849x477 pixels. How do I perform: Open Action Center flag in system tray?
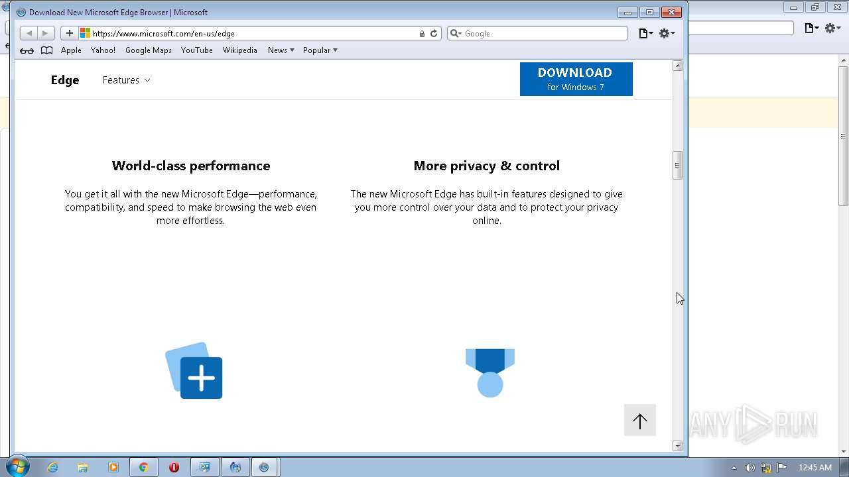tap(782, 467)
